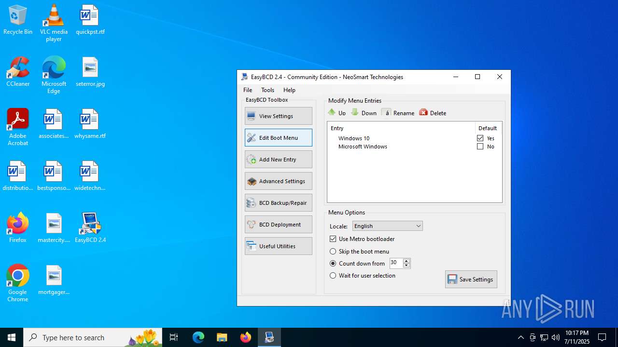This screenshot has height=347, width=618.
Task: Open File Explorer from taskbar
Action: [222, 337]
